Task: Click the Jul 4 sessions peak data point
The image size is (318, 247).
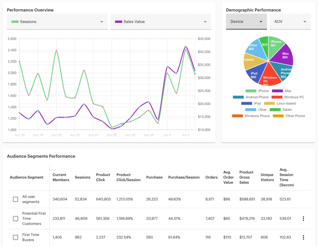Action: (186, 50)
